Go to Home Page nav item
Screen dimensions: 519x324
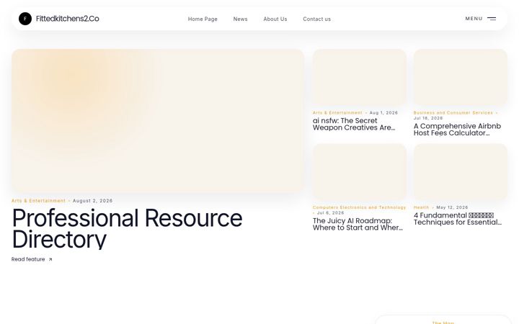pos(203,19)
